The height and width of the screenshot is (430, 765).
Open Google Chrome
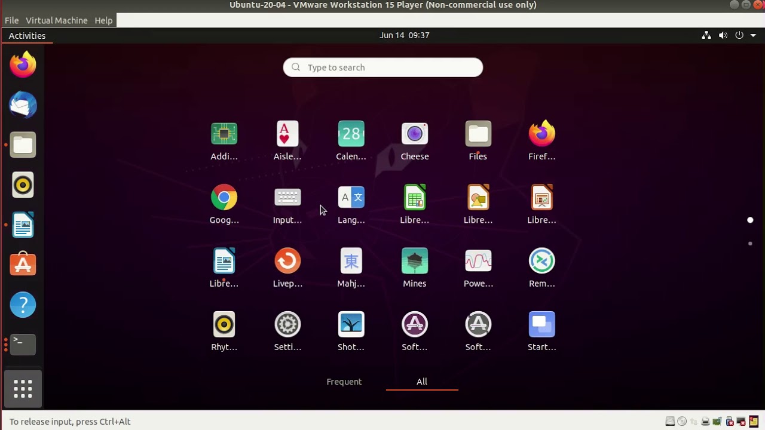224,205
